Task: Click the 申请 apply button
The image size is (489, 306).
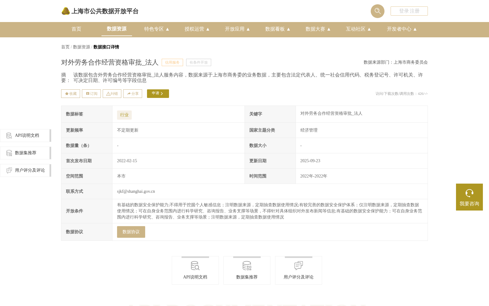Action: pyautogui.click(x=158, y=94)
